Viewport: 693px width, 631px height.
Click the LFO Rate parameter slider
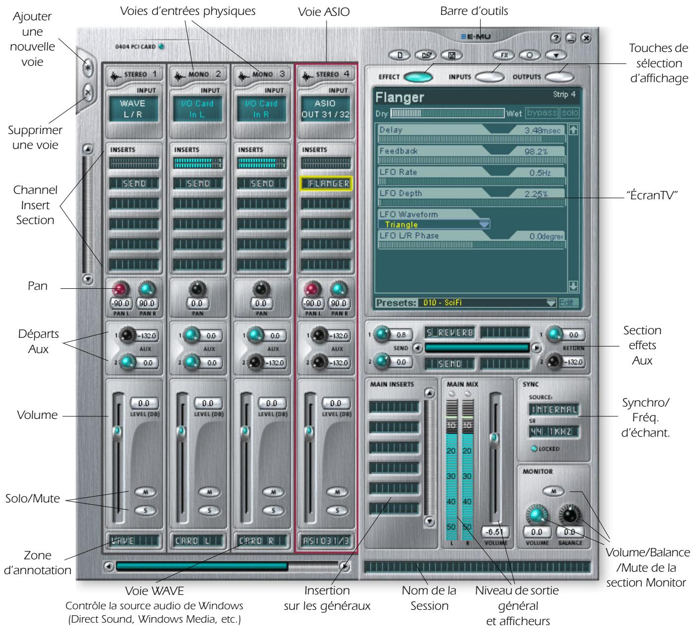[x=471, y=181]
